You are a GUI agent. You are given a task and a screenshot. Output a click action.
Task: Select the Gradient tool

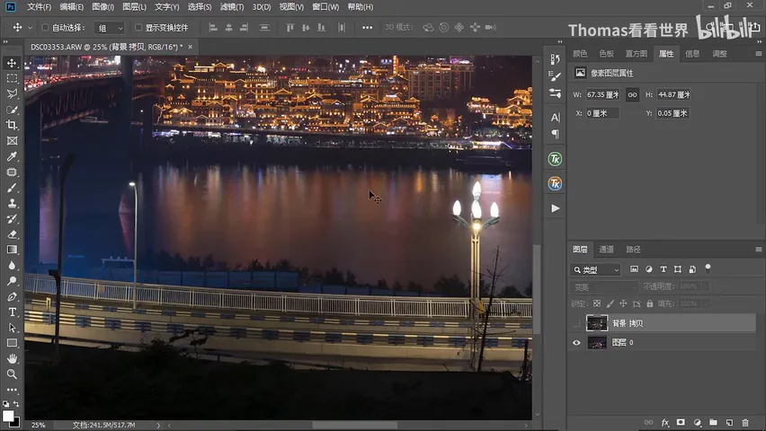13,250
